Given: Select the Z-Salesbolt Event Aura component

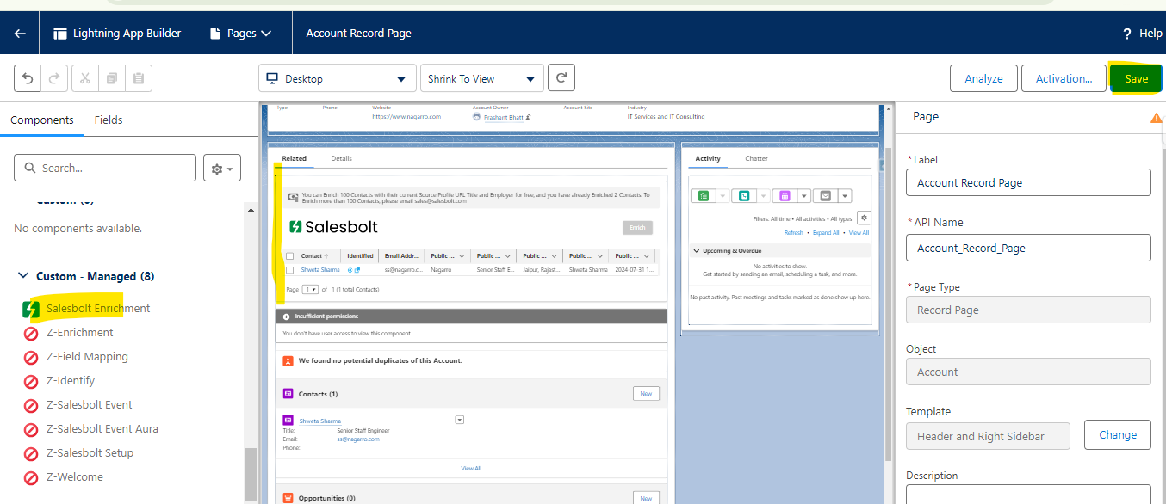Looking at the screenshot, I should [x=102, y=429].
